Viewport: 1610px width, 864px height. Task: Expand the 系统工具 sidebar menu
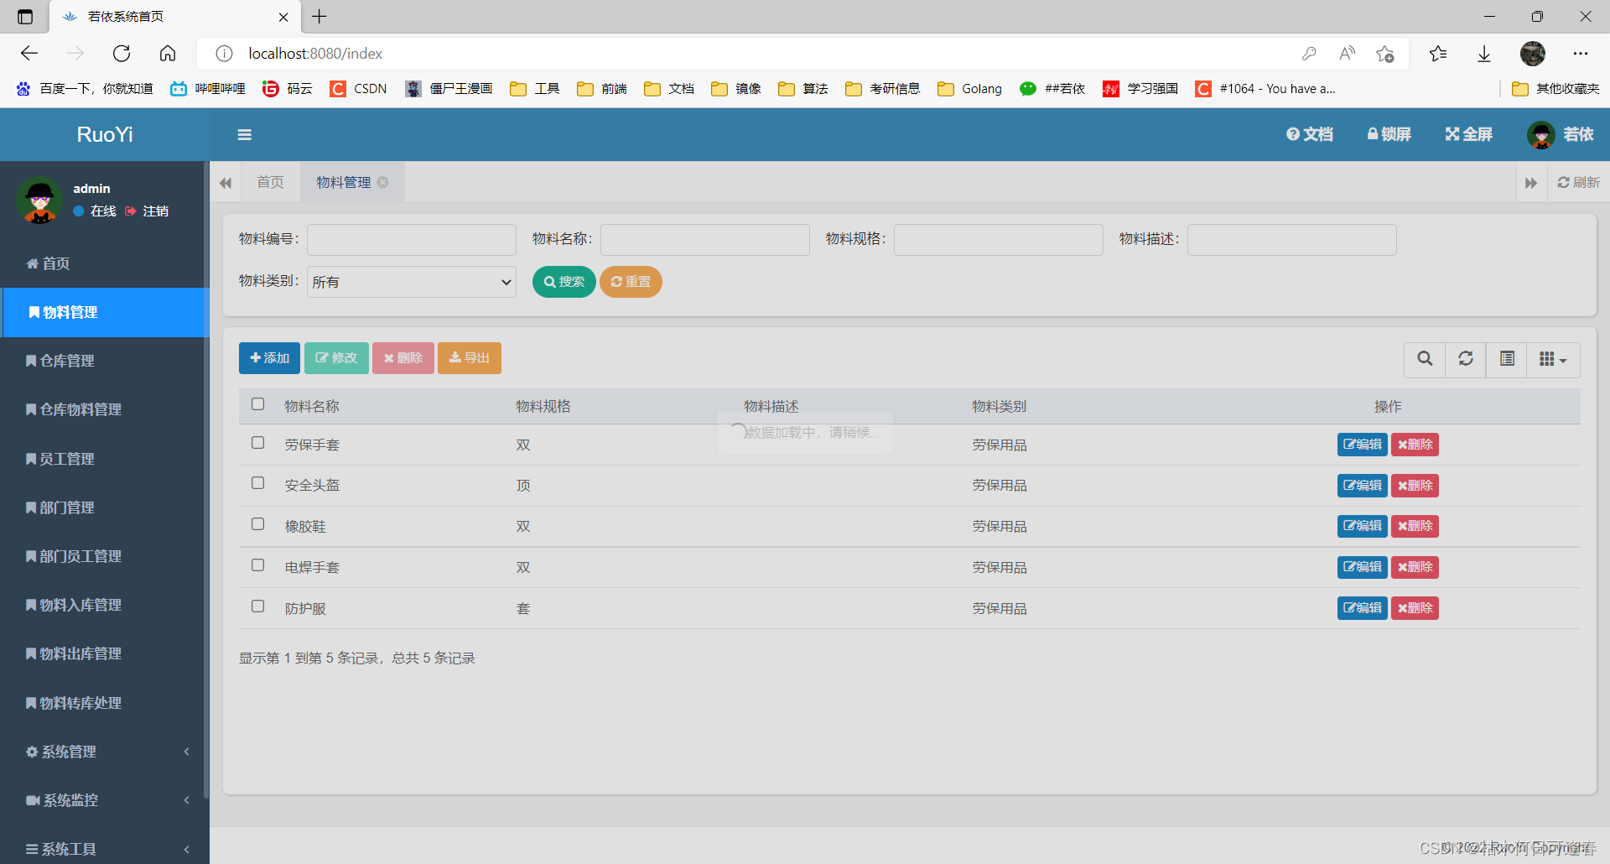click(105, 849)
